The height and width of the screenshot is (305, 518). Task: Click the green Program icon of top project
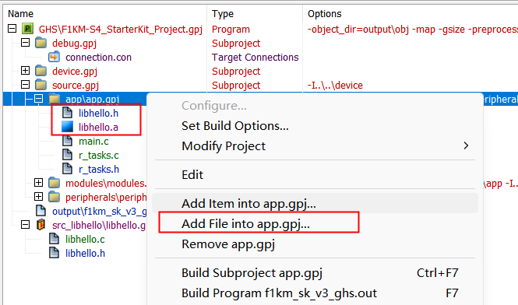point(27,29)
